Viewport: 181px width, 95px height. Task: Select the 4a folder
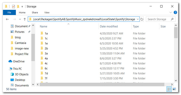click(x=46, y=58)
